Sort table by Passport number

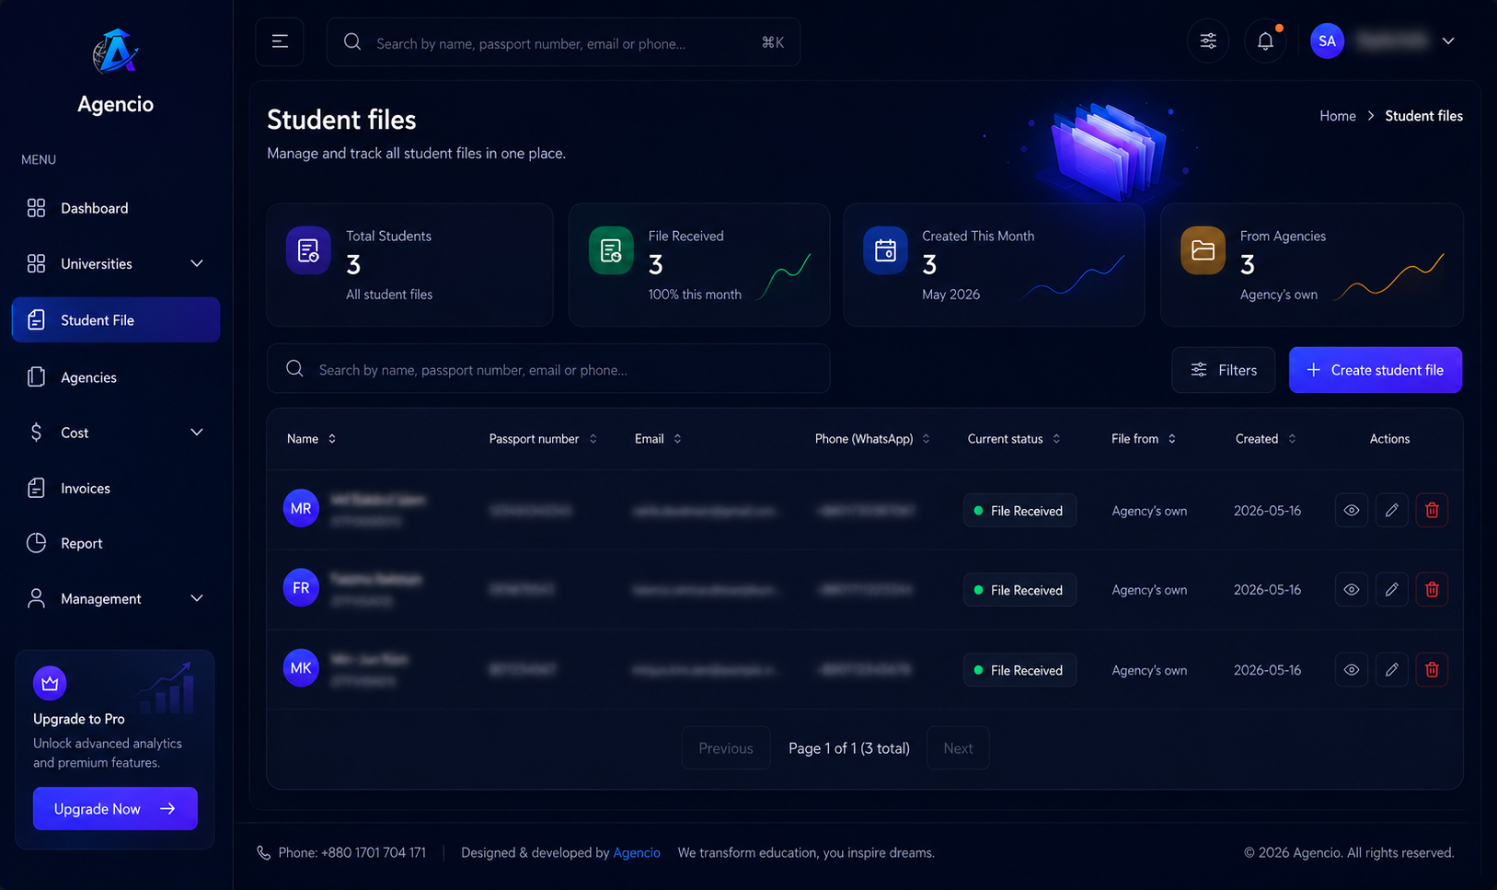[543, 439]
